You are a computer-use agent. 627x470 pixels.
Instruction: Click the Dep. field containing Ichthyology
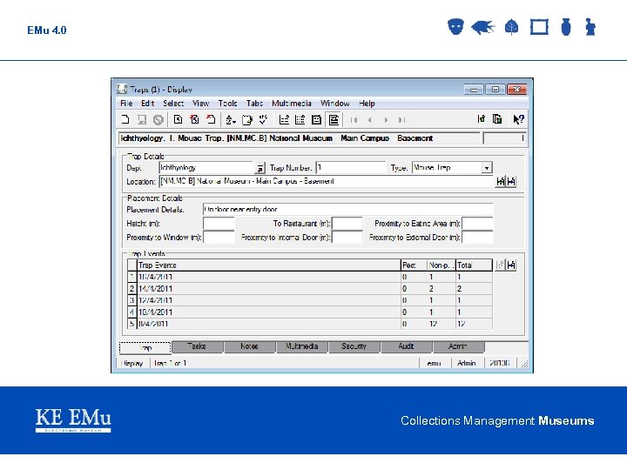tap(206, 168)
